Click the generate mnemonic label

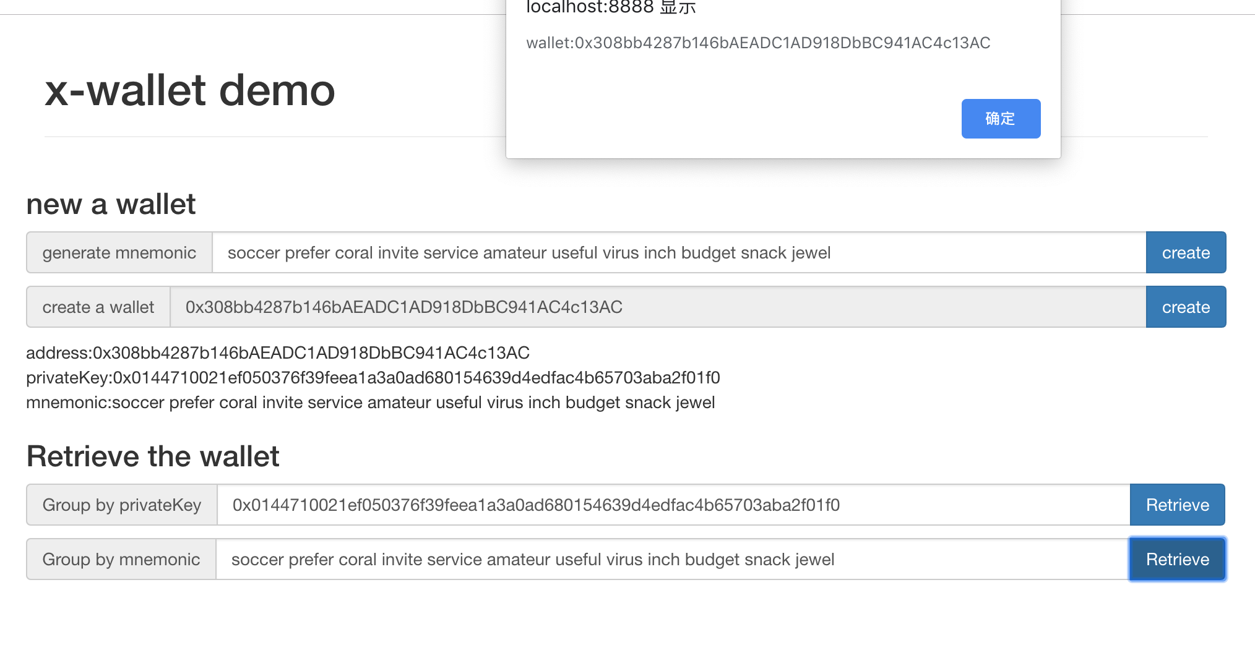click(119, 253)
